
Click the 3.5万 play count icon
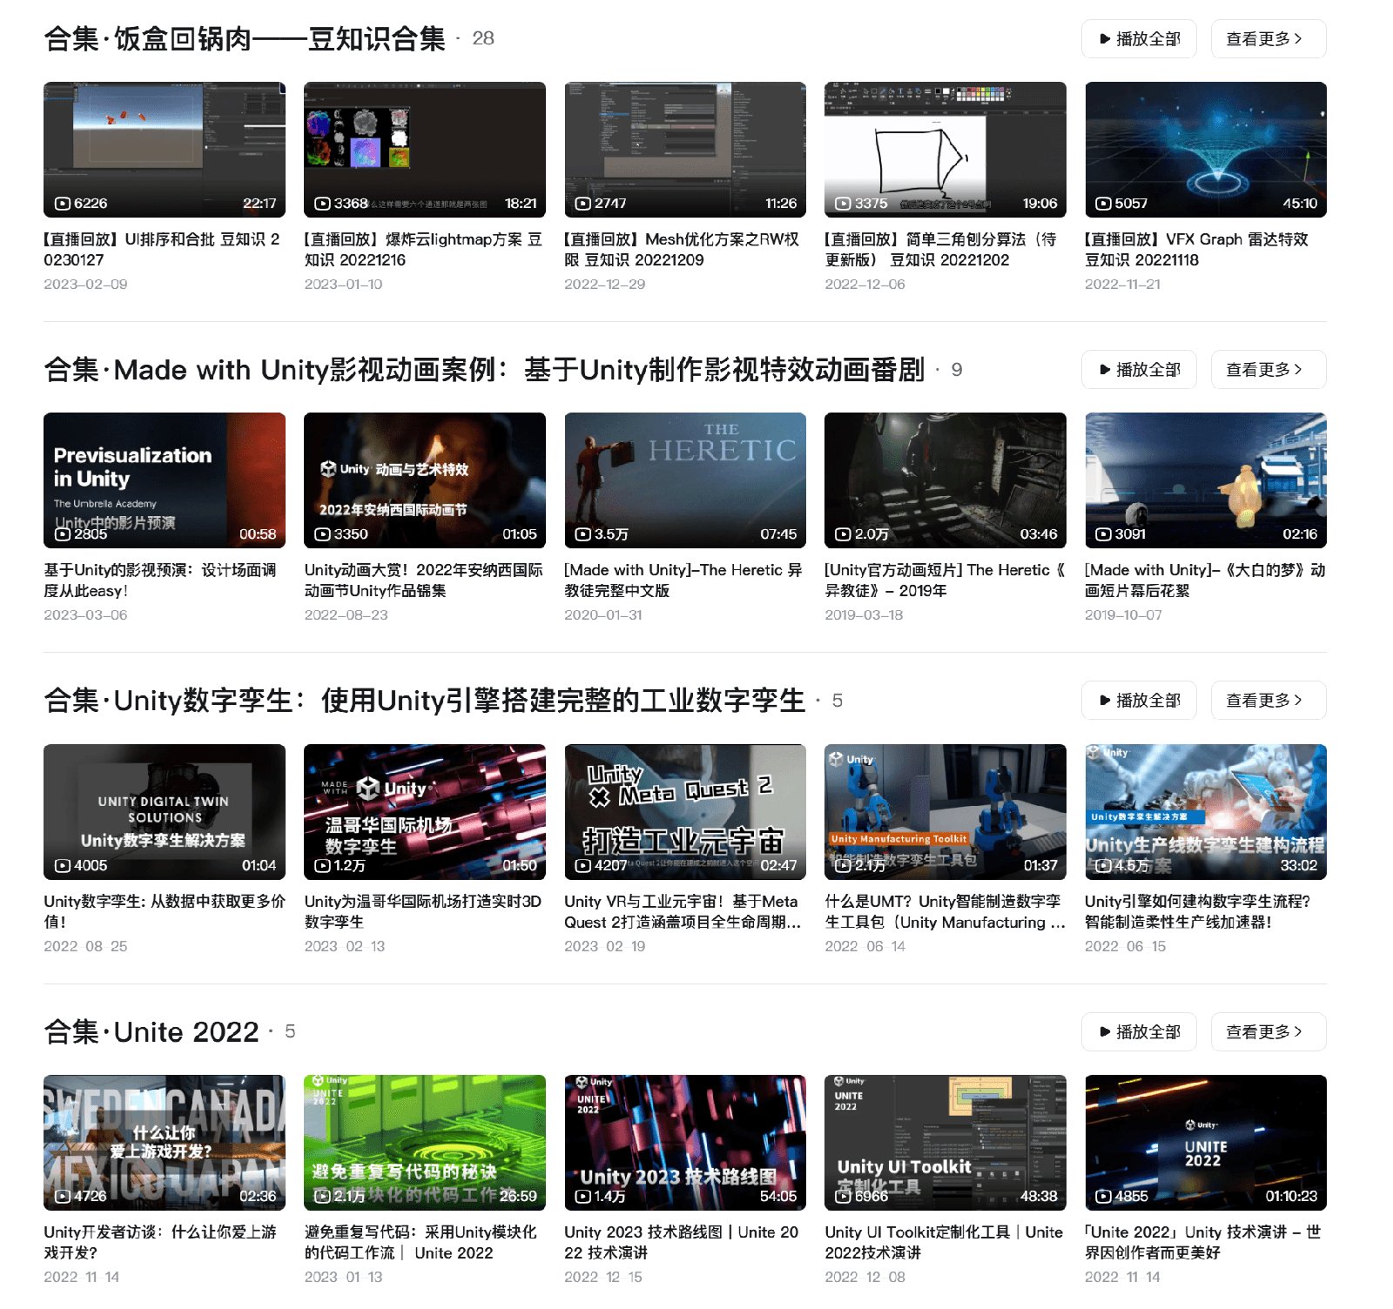pyautogui.click(x=583, y=534)
